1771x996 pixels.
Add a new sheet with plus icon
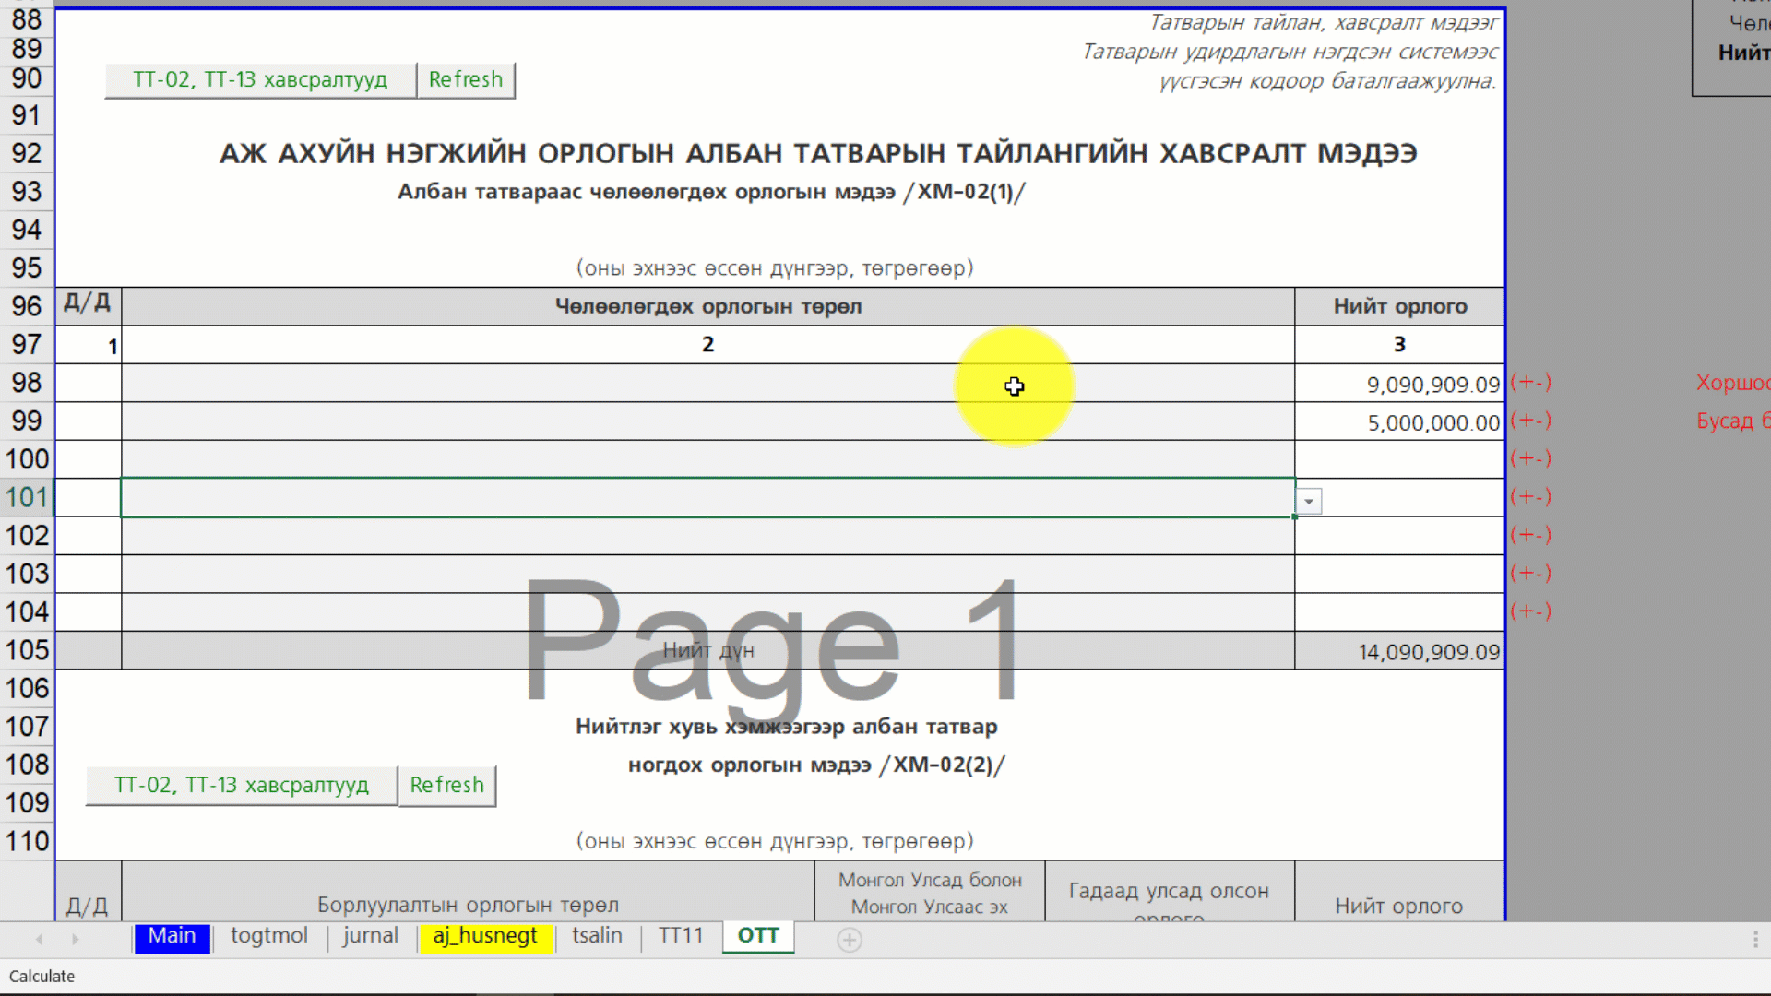tap(849, 939)
